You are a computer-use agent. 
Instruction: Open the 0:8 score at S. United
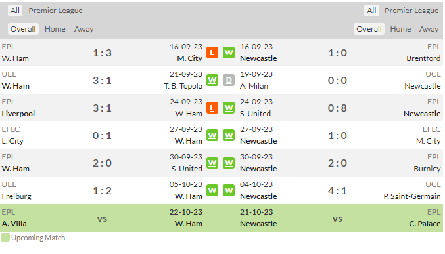(x=337, y=108)
